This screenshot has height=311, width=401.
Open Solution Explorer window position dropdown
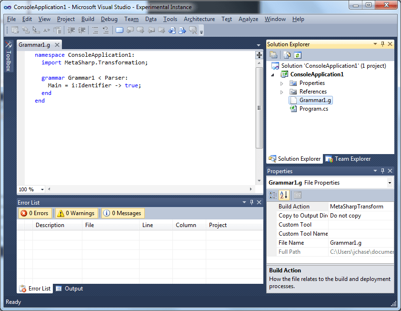click(x=375, y=44)
